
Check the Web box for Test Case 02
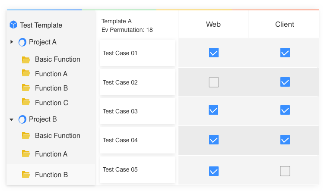pyautogui.click(x=214, y=82)
